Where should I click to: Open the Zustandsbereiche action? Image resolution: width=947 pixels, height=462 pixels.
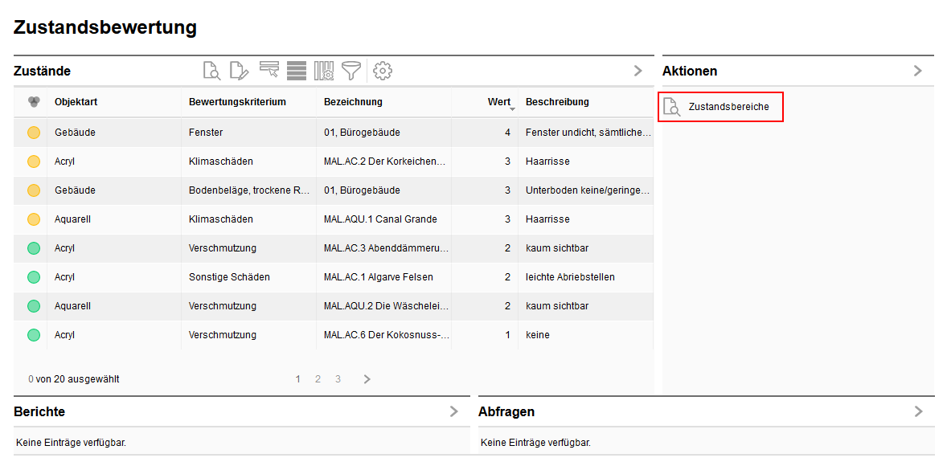coord(720,107)
